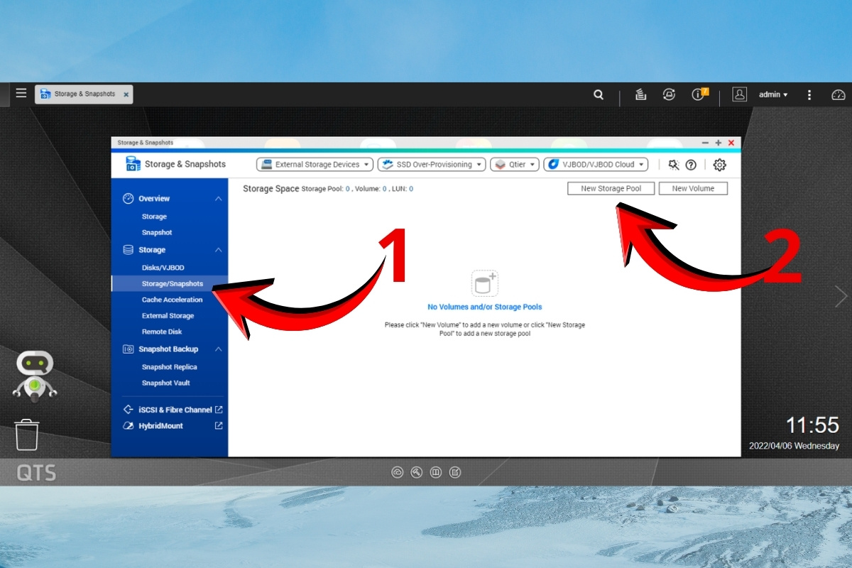Viewport: 852px width, 568px height.
Task: Select Snapshot Vault in the sidebar
Action: coord(165,383)
